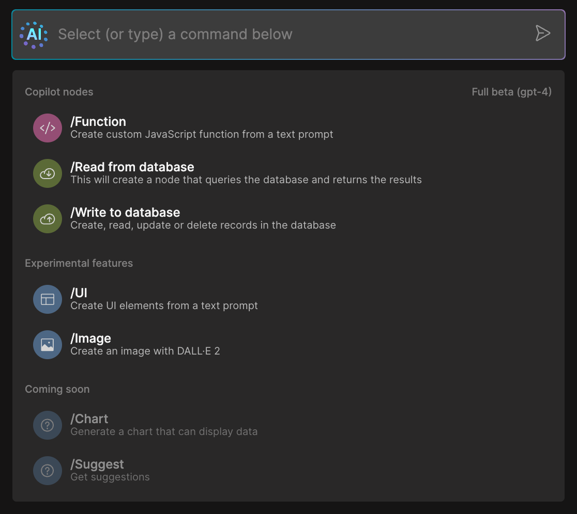Focus the command input field

click(x=290, y=35)
